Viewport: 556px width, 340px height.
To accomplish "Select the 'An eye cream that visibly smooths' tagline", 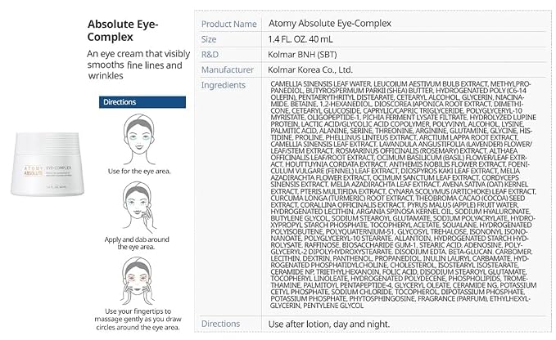I will 138,65.
